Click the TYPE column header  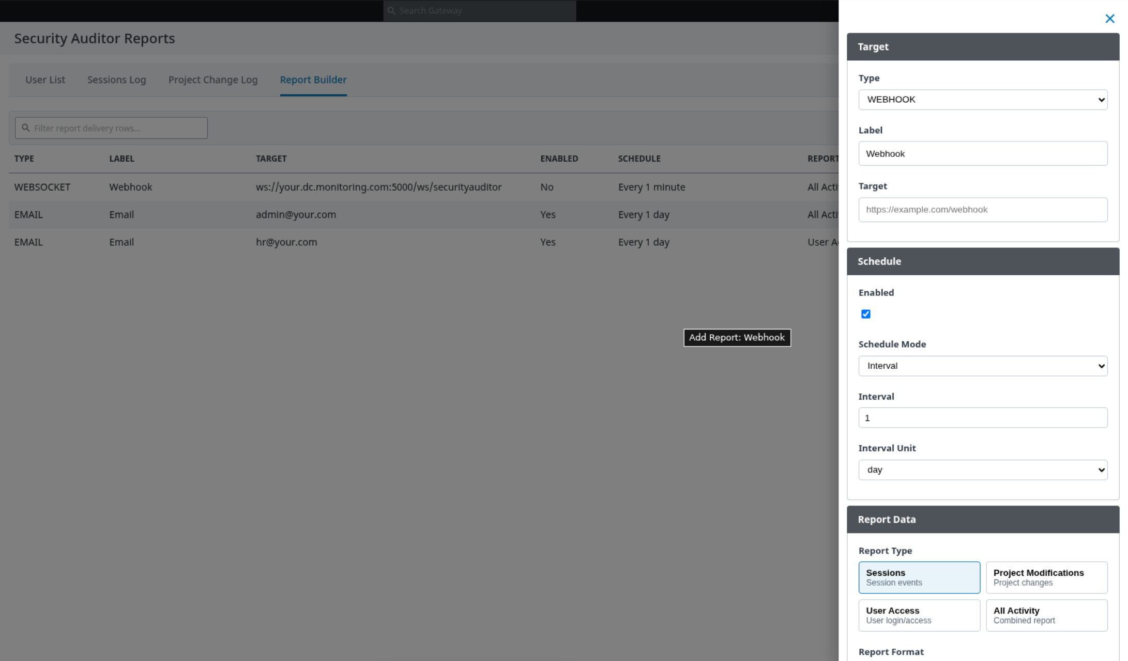coord(24,159)
